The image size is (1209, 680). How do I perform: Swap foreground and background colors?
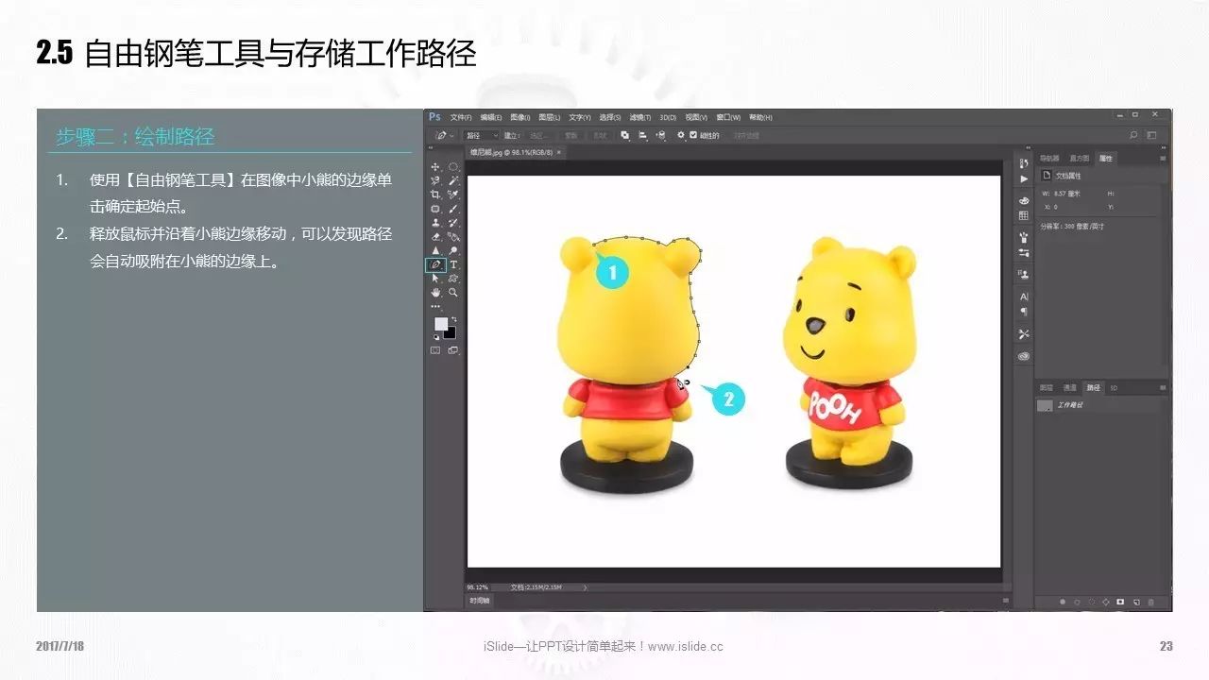[x=454, y=318]
